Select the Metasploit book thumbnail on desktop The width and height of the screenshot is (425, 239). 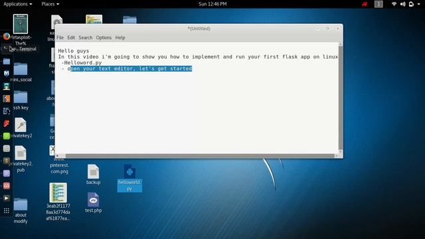pos(21,25)
